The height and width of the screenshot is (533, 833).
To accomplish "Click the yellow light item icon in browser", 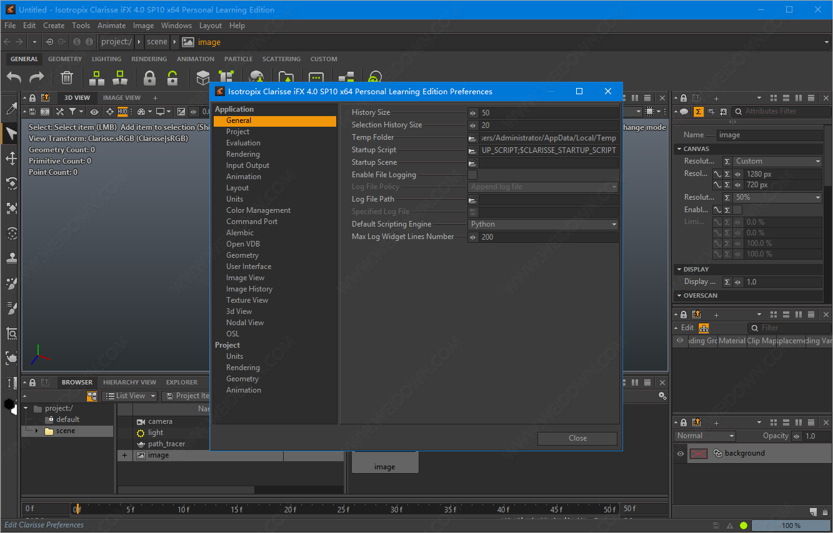I will pyautogui.click(x=141, y=433).
